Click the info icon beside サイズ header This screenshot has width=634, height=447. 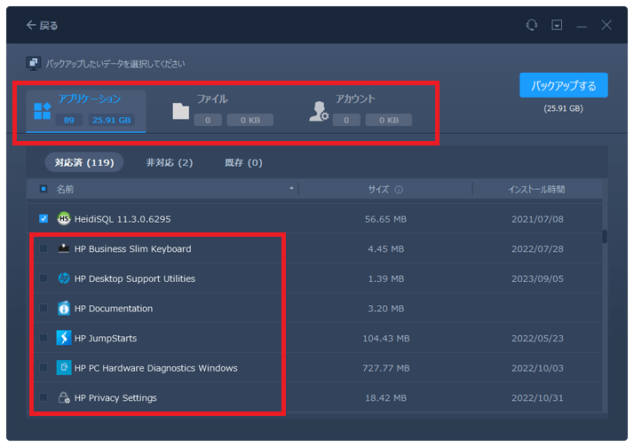pyautogui.click(x=399, y=190)
